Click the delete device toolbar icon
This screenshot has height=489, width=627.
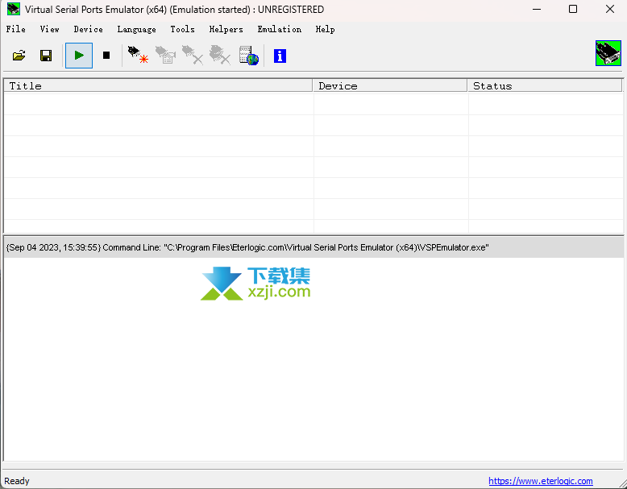pyautogui.click(x=193, y=55)
